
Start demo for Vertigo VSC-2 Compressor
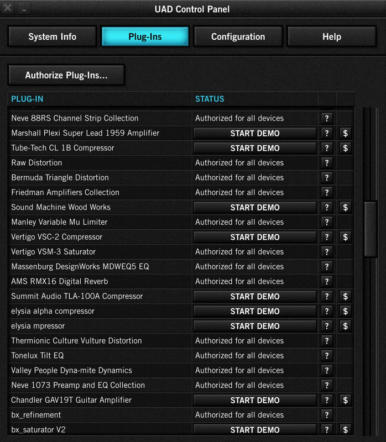[255, 237]
